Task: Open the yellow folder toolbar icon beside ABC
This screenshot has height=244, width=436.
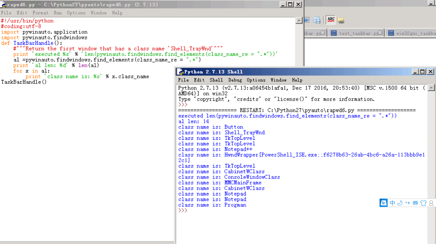Action: tap(341, 20)
